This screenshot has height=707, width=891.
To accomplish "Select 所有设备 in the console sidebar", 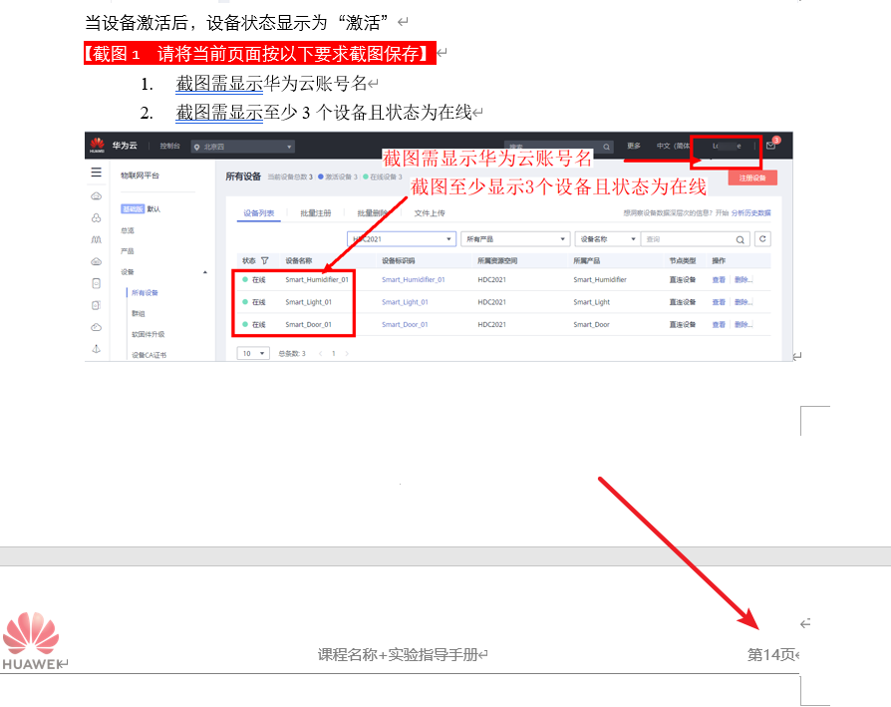I will [x=145, y=293].
